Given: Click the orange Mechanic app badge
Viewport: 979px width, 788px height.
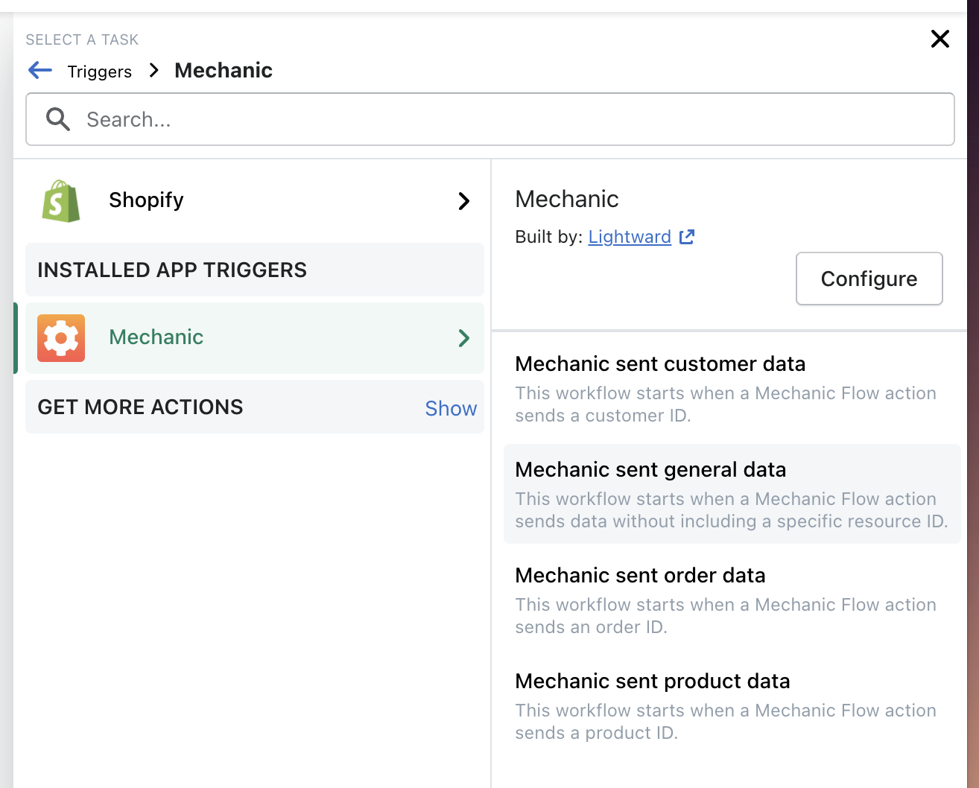Looking at the screenshot, I should click(60, 337).
